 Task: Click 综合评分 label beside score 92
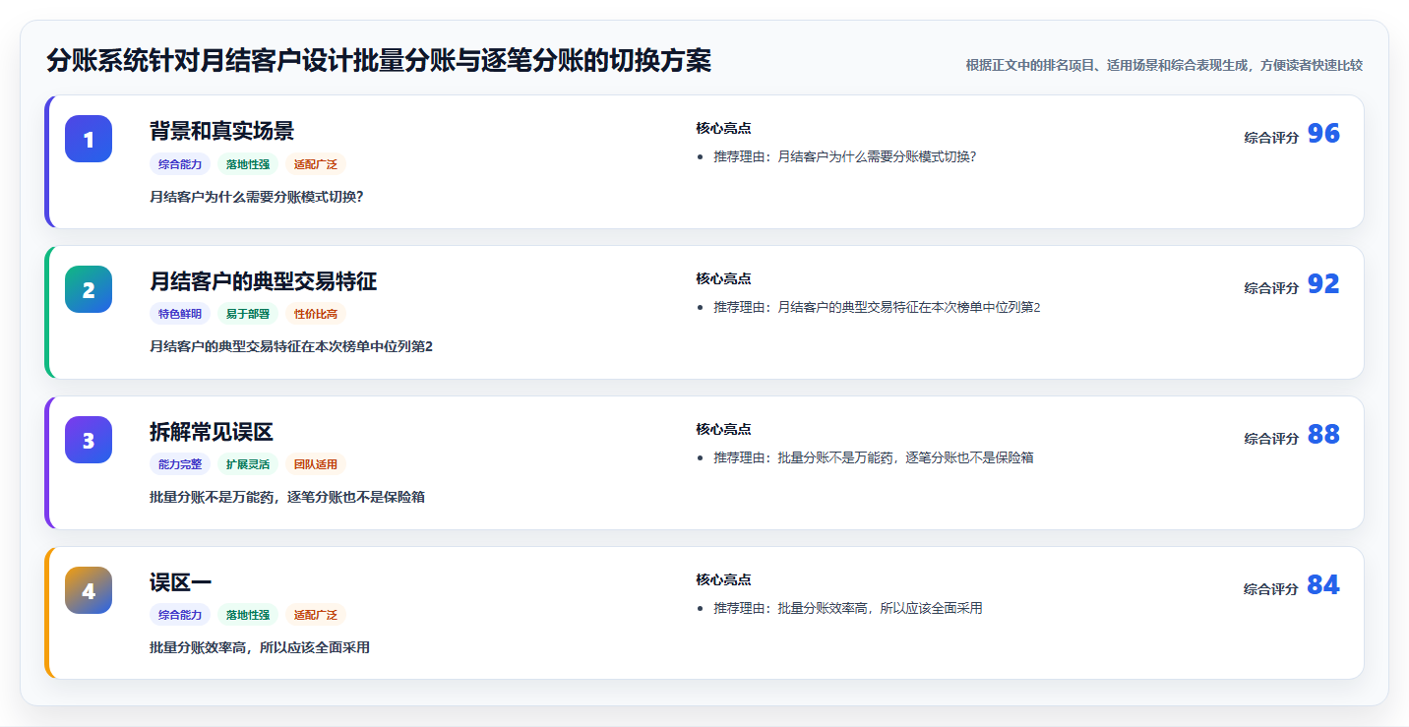pyautogui.click(x=1271, y=288)
